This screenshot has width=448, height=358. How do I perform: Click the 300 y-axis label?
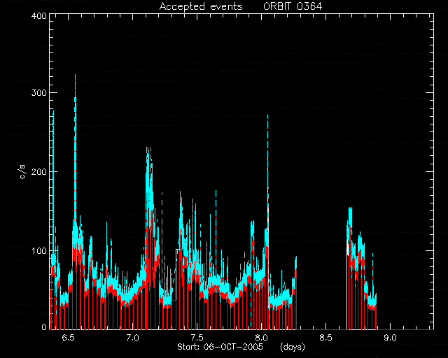(39, 93)
